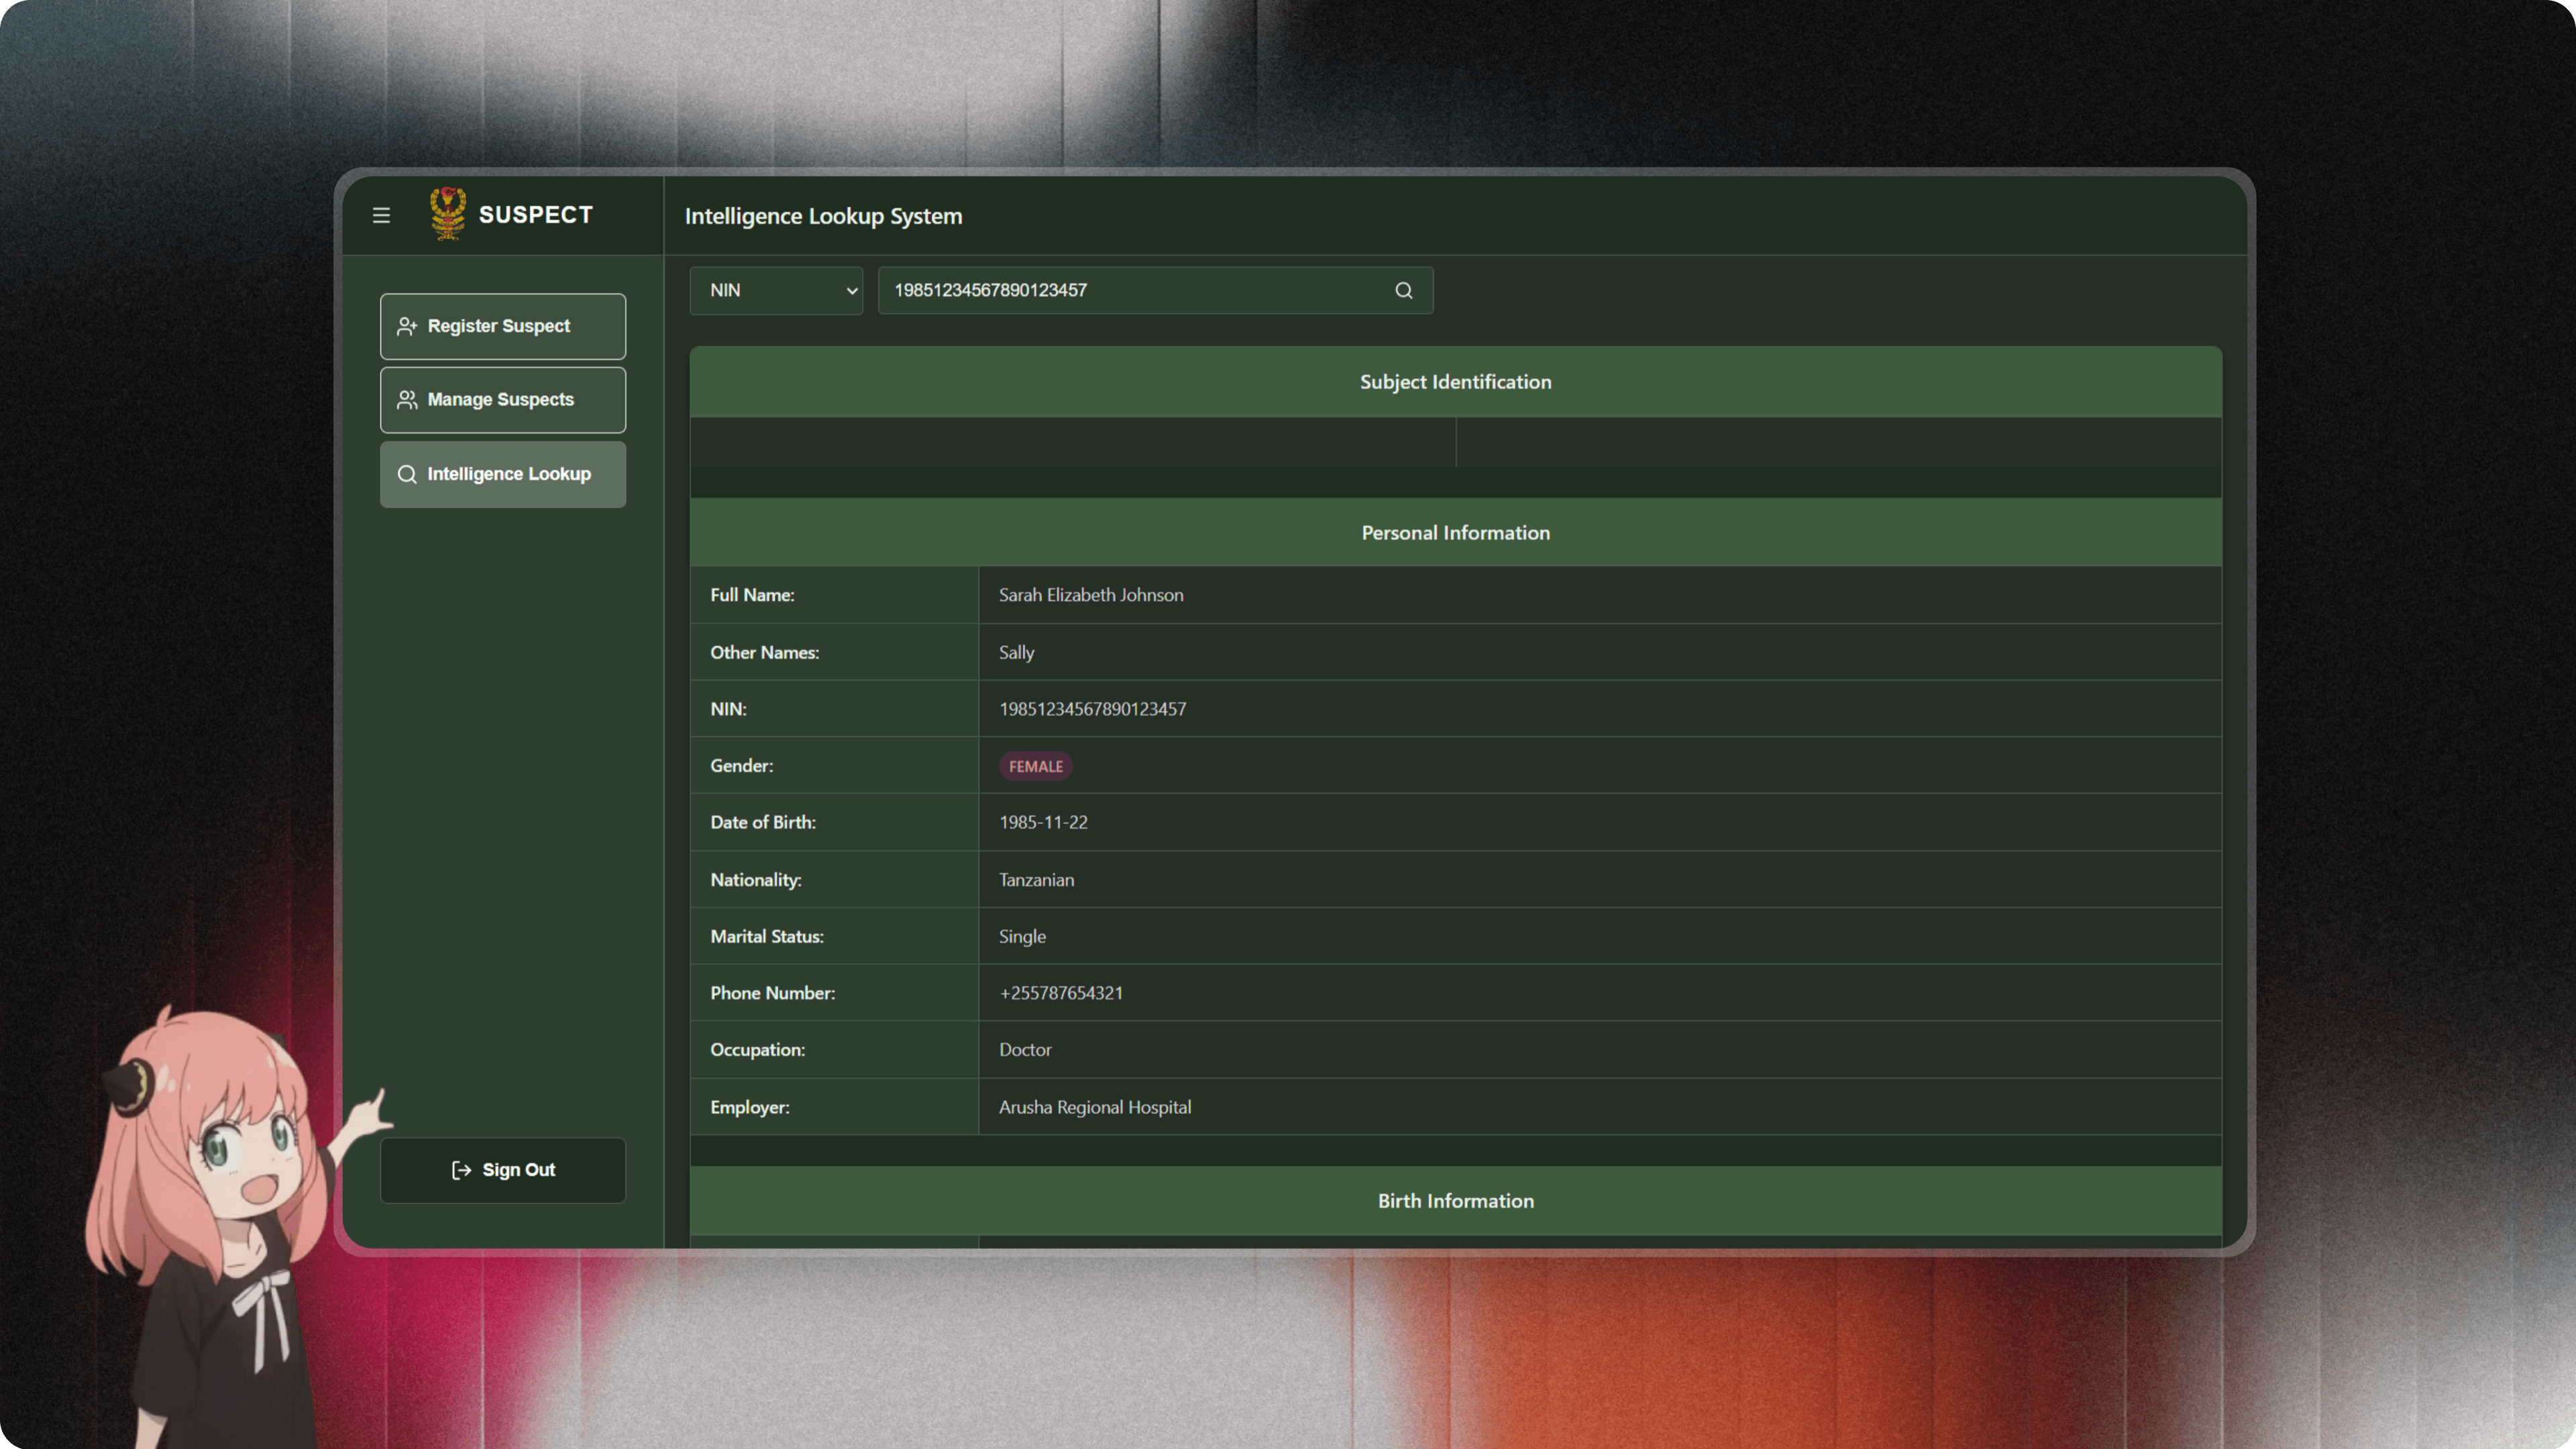The width and height of the screenshot is (2576, 1449).
Task: Click the exit arrow icon on Sign Out
Action: coord(461,1170)
